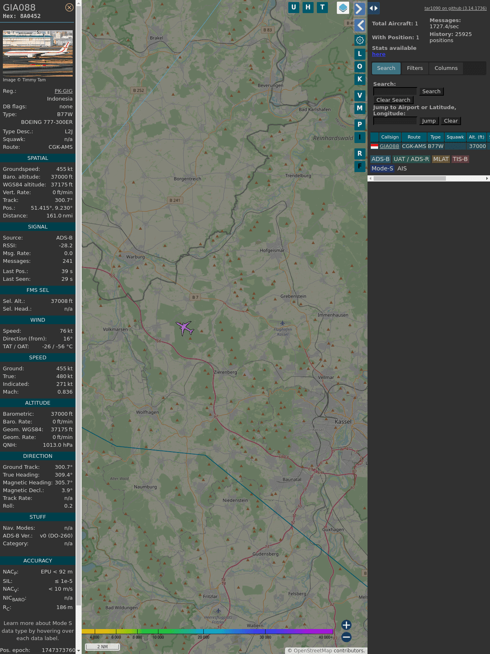Click the Jump to Airport input field
Image resolution: width=490 pixels, height=654 pixels.
[395, 121]
